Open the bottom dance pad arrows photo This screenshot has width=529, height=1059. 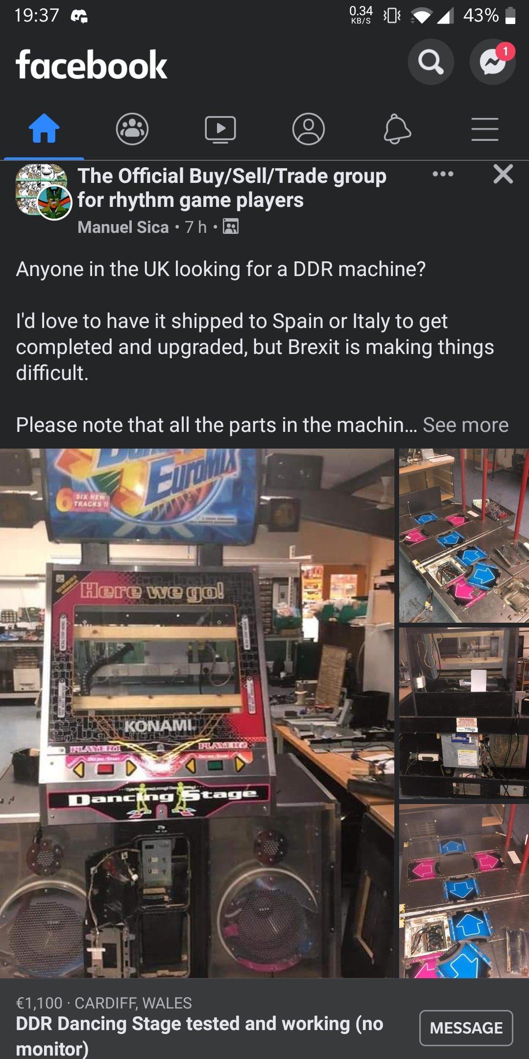tap(464, 891)
